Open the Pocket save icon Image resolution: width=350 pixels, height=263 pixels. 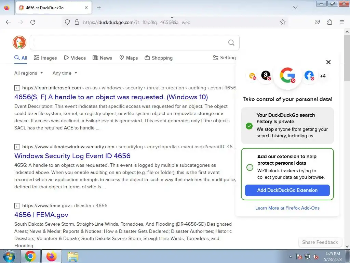coord(317,22)
